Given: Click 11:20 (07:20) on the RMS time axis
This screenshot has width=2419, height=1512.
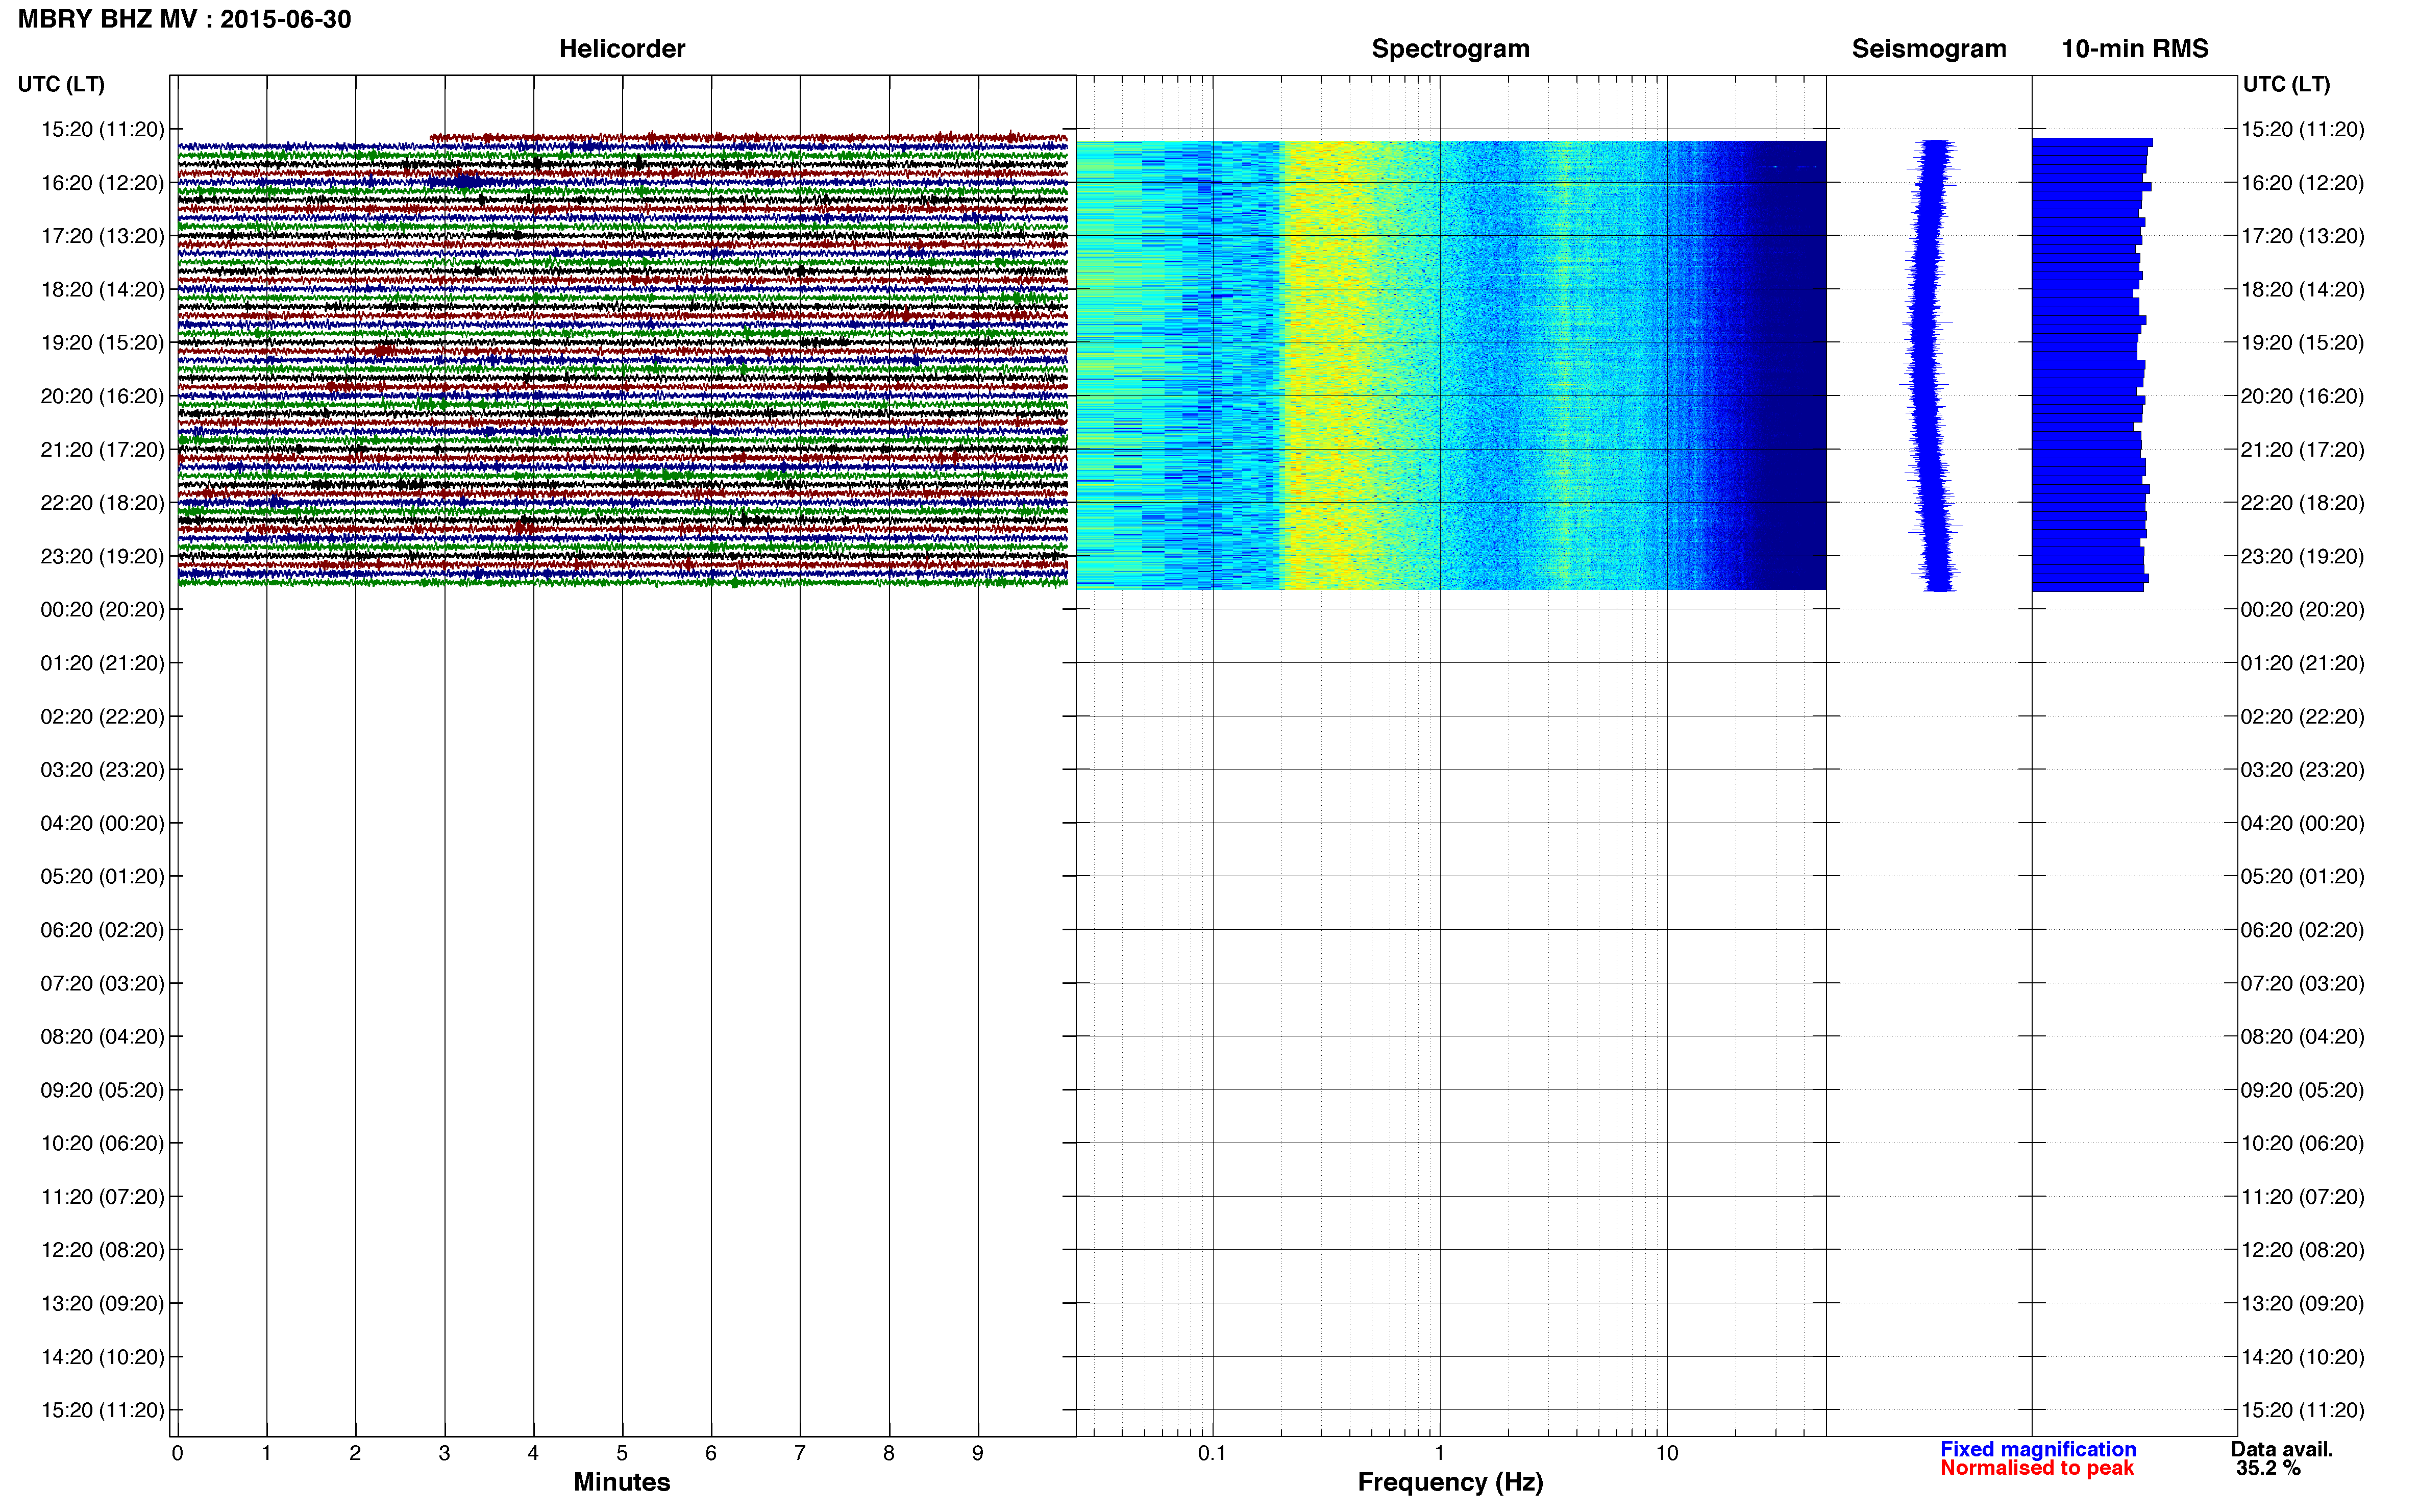Looking at the screenshot, I should tap(2303, 1197).
